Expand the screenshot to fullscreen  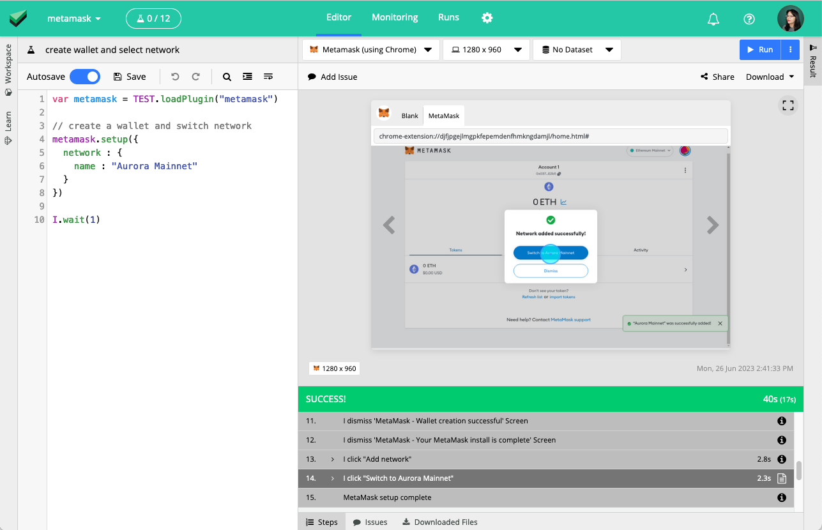coord(788,105)
